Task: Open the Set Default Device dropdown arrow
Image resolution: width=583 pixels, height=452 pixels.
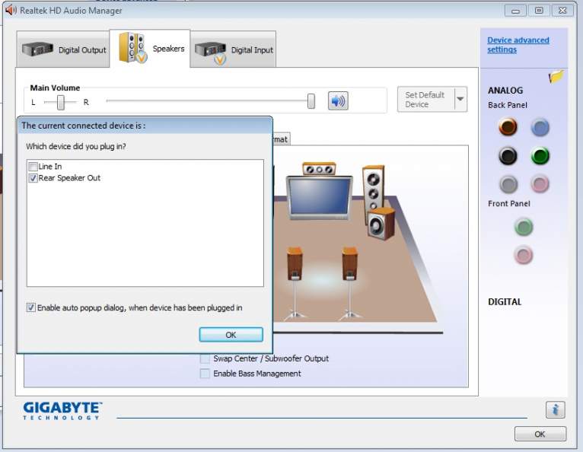Action: click(460, 99)
